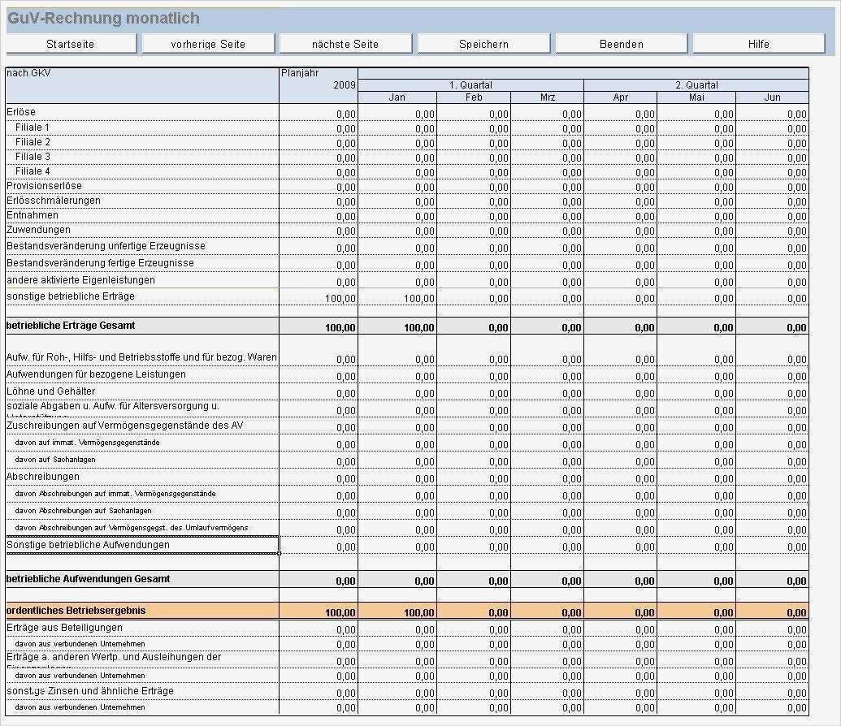Click the 2. Quartal header
This screenshot has width=841, height=726.
(x=696, y=85)
